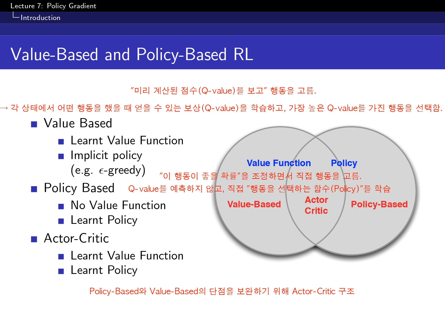This screenshot has width=445, height=334.
Task: Click the red note starting '"미리 계산된 점수'
Action: (x=223, y=90)
